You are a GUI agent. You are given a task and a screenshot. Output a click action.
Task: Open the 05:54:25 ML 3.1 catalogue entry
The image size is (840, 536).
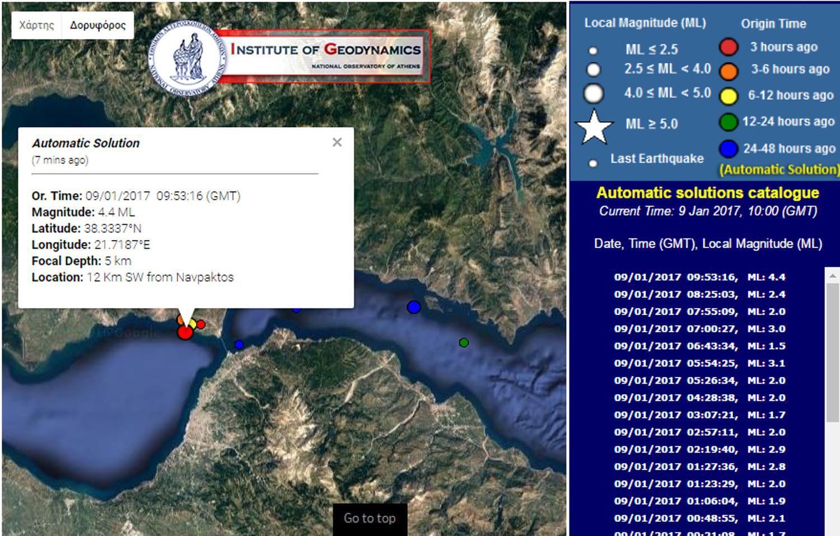(x=699, y=363)
